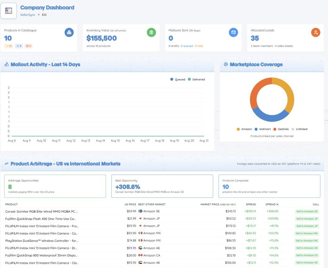Click the Allocated Leads person icon
Screen dimensions: 328x268
pyautogui.click(x=316, y=32)
